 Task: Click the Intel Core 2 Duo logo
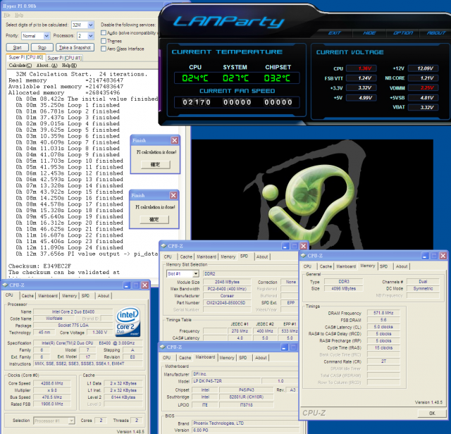click(128, 321)
